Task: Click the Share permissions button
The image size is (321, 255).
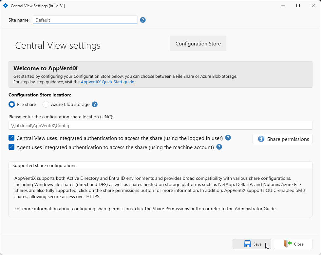Action: click(x=282, y=139)
